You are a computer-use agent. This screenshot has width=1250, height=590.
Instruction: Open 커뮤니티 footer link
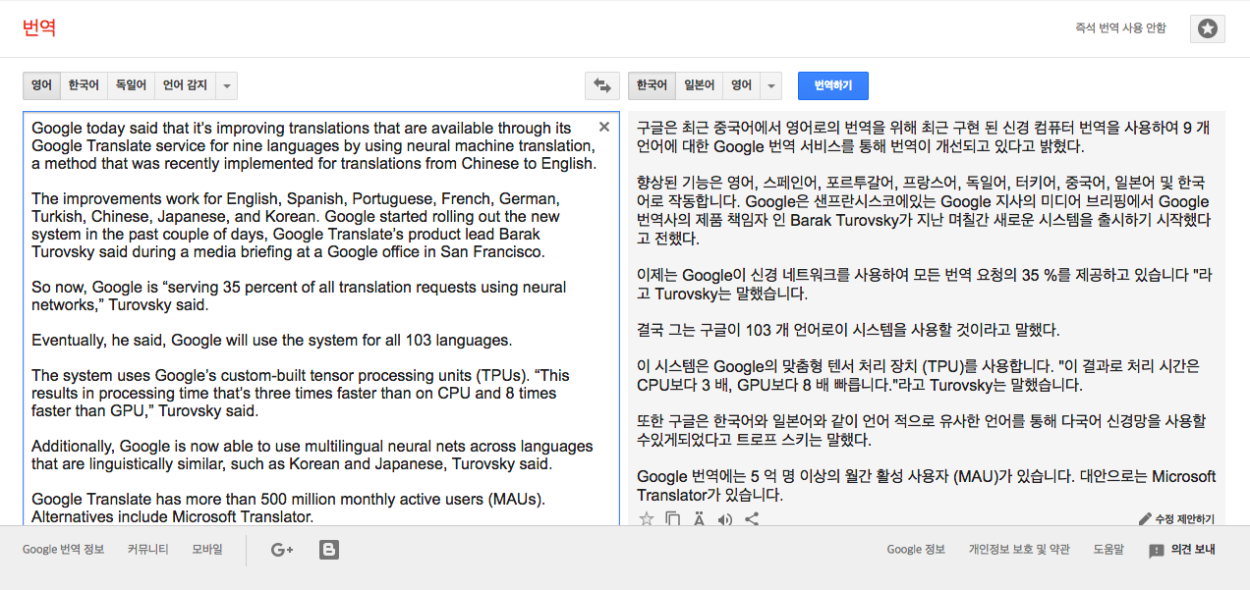[147, 550]
